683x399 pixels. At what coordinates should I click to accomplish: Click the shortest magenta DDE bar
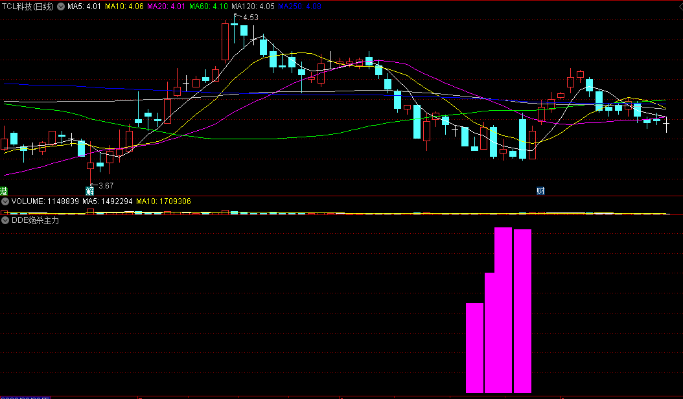tap(475, 348)
